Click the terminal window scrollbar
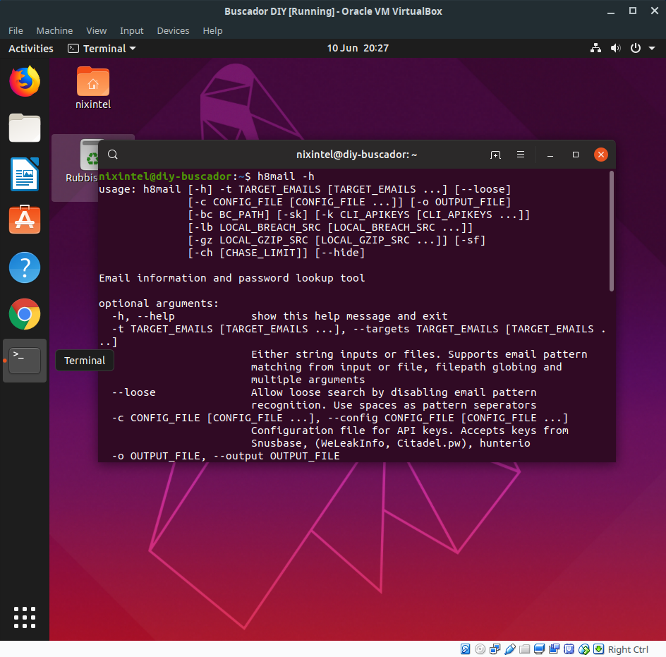The height and width of the screenshot is (657, 666). pos(612,231)
